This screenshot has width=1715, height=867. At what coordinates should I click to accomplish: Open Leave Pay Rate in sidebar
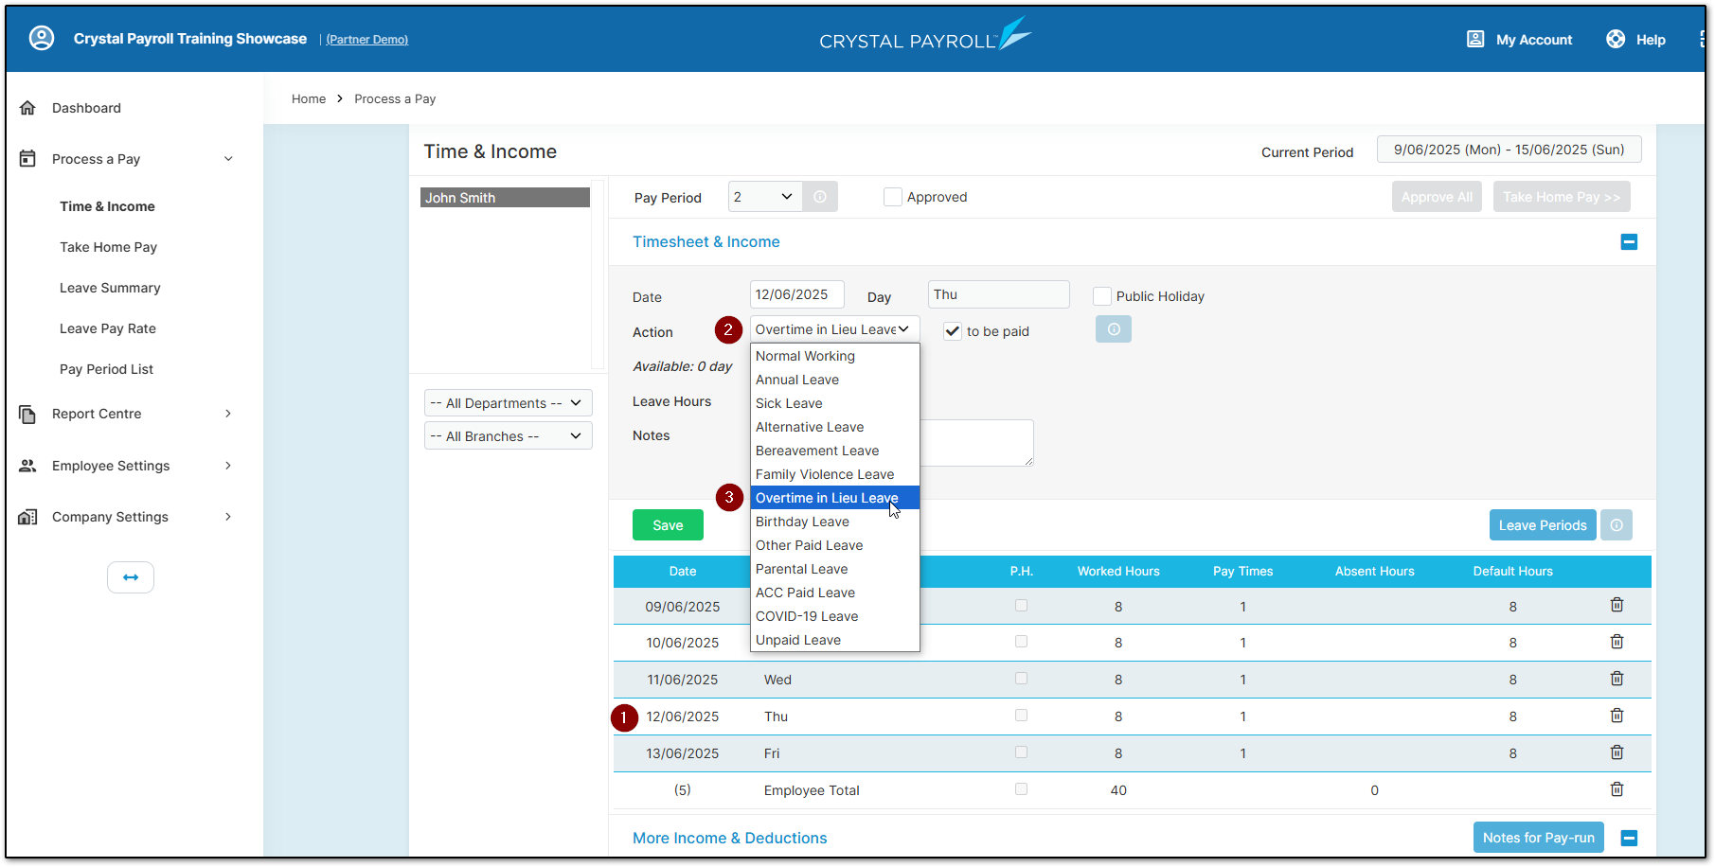point(108,328)
